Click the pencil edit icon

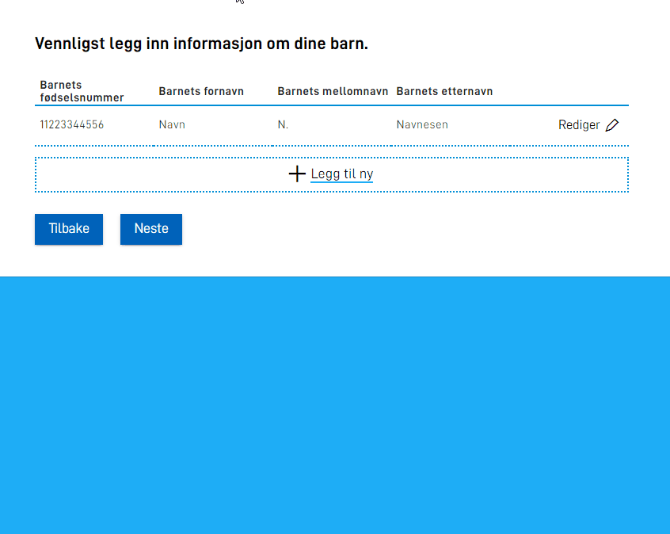[612, 125]
